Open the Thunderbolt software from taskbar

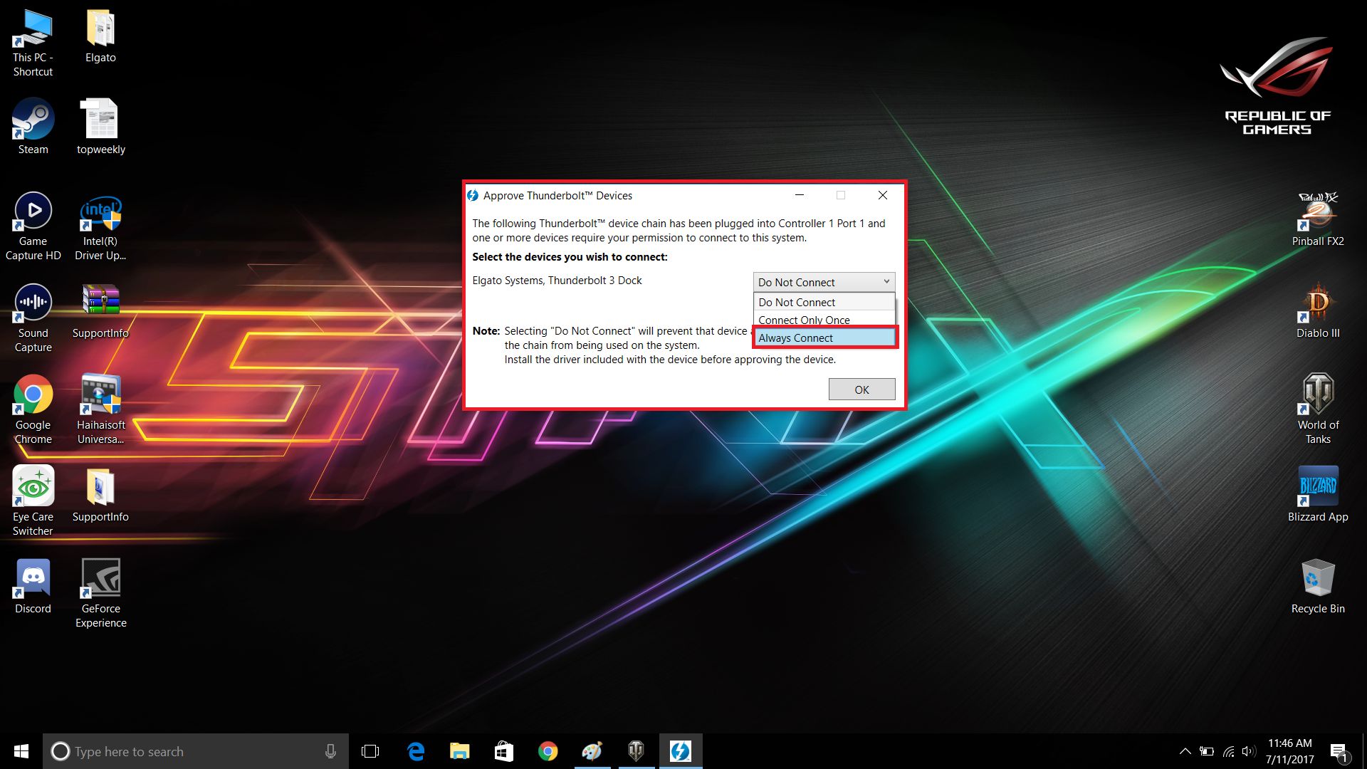(680, 751)
